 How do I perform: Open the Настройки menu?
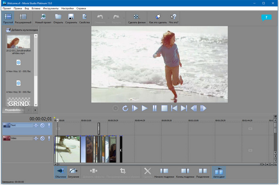click(x=68, y=8)
